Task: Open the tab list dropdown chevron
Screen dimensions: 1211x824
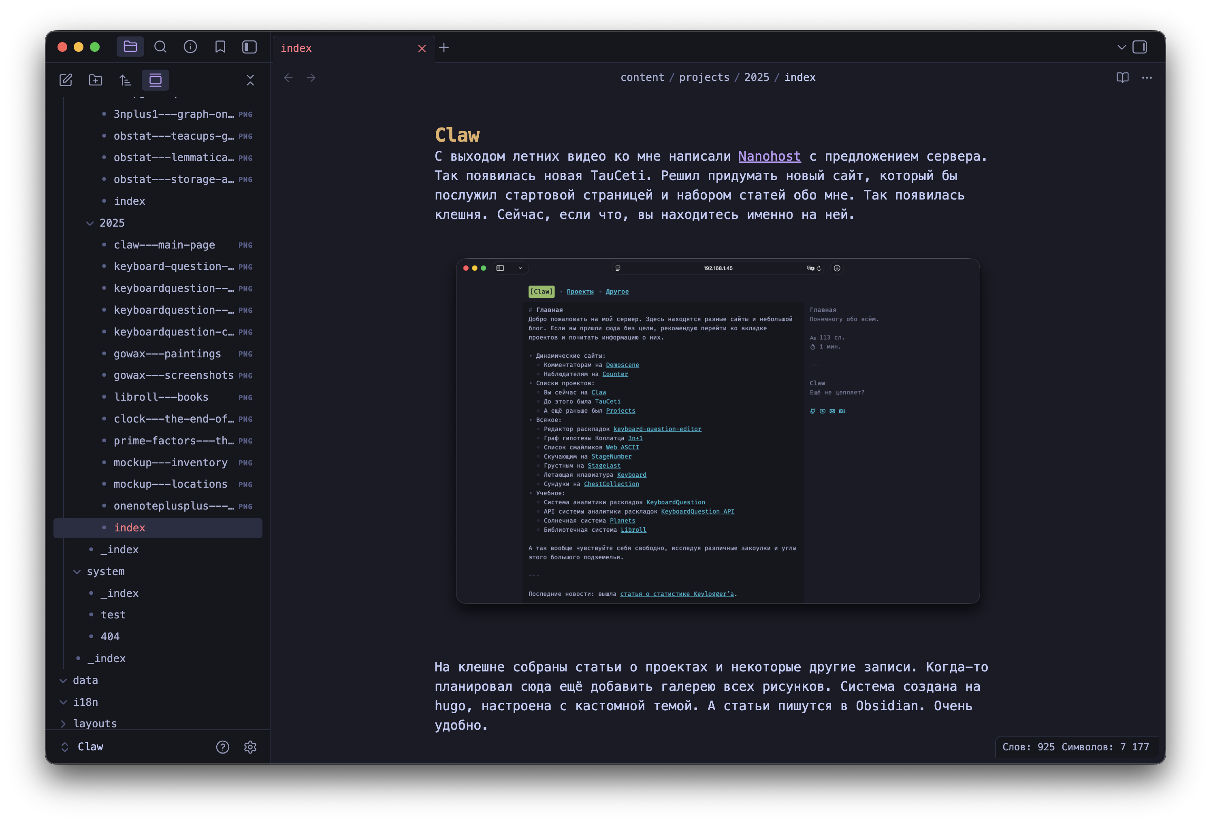Action: pos(1121,47)
